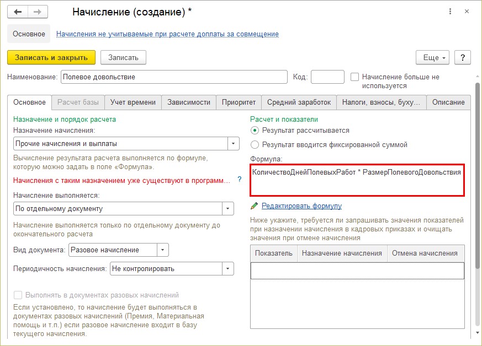Click the back arrow navigation icon
The height and width of the screenshot is (346, 482).
[18, 12]
